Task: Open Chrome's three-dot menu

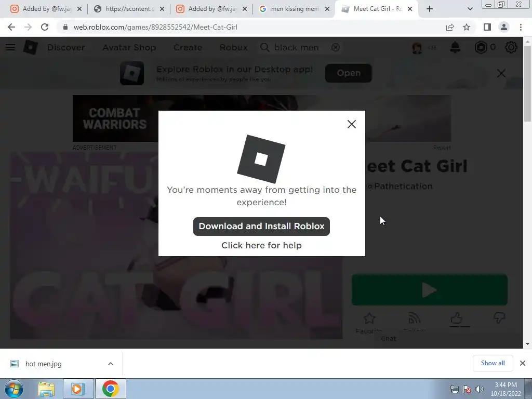Action: point(521,27)
